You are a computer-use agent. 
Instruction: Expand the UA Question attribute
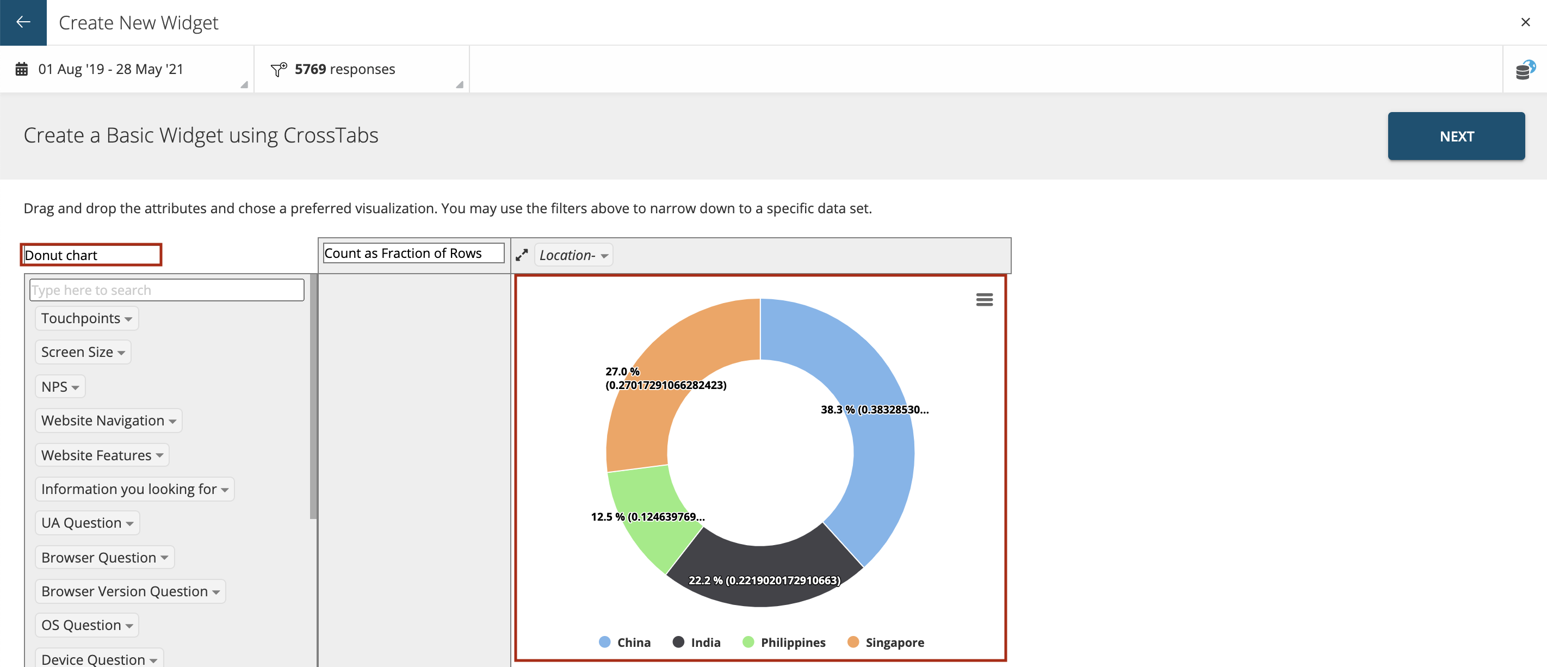pos(87,523)
